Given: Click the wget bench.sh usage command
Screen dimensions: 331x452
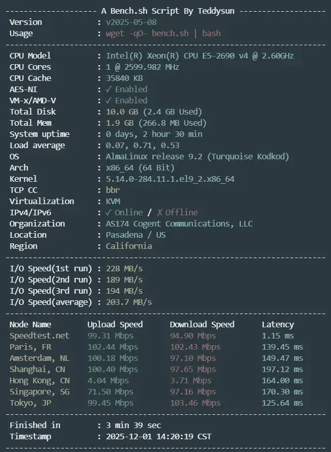Looking at the screenshot, I should click(x=163, y=34).
